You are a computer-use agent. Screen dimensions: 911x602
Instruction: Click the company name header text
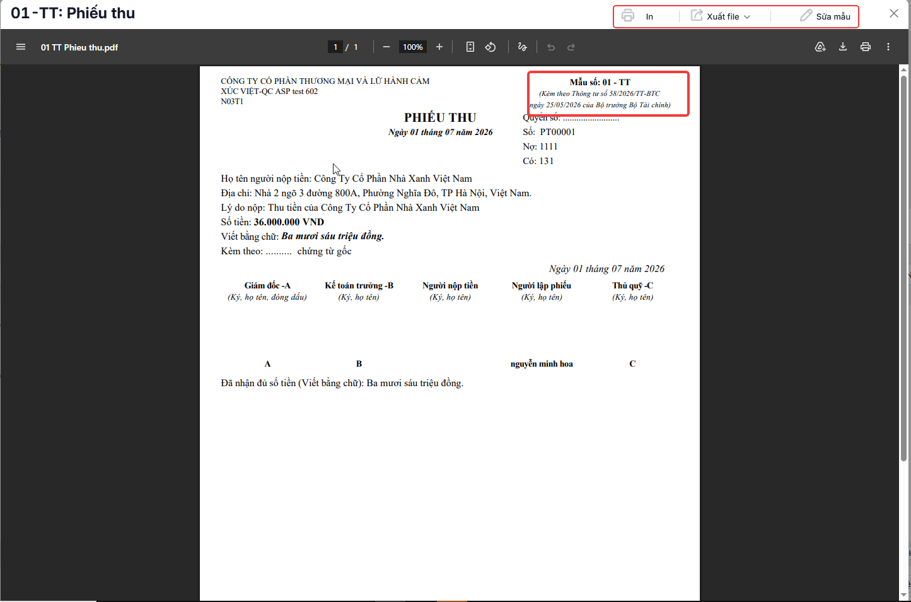pos(325,86)
